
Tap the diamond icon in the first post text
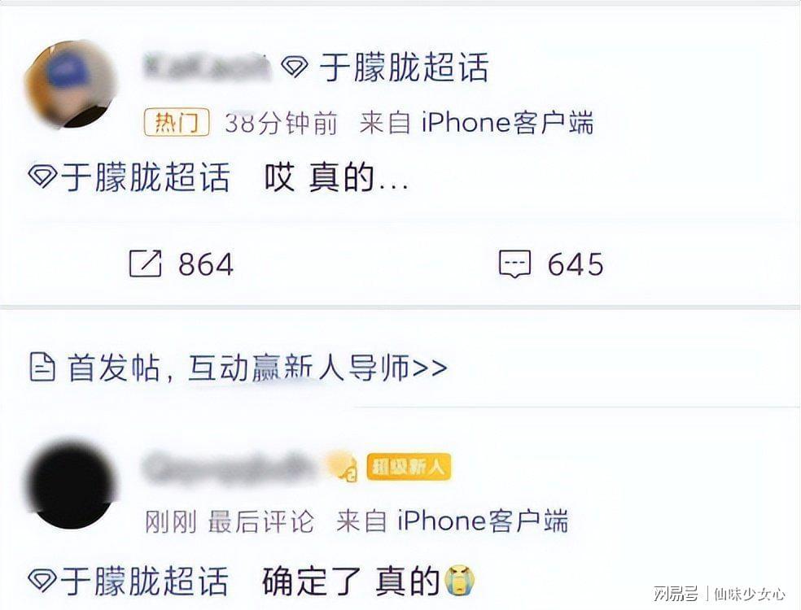coord(42,176)
